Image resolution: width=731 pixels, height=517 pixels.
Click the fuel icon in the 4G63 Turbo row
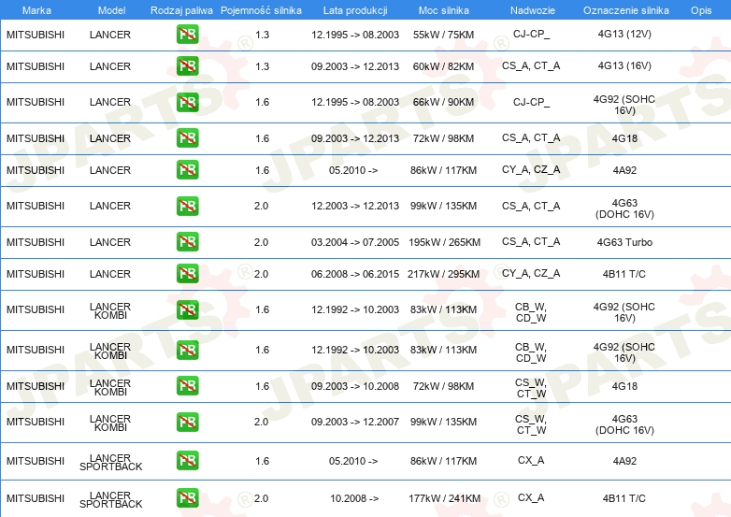coord(187,241)
